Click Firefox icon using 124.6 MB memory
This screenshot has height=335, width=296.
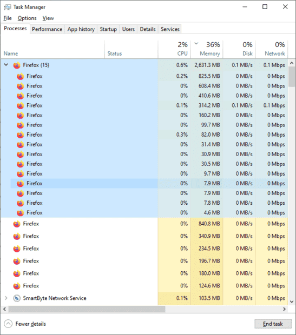coord(17,286)
